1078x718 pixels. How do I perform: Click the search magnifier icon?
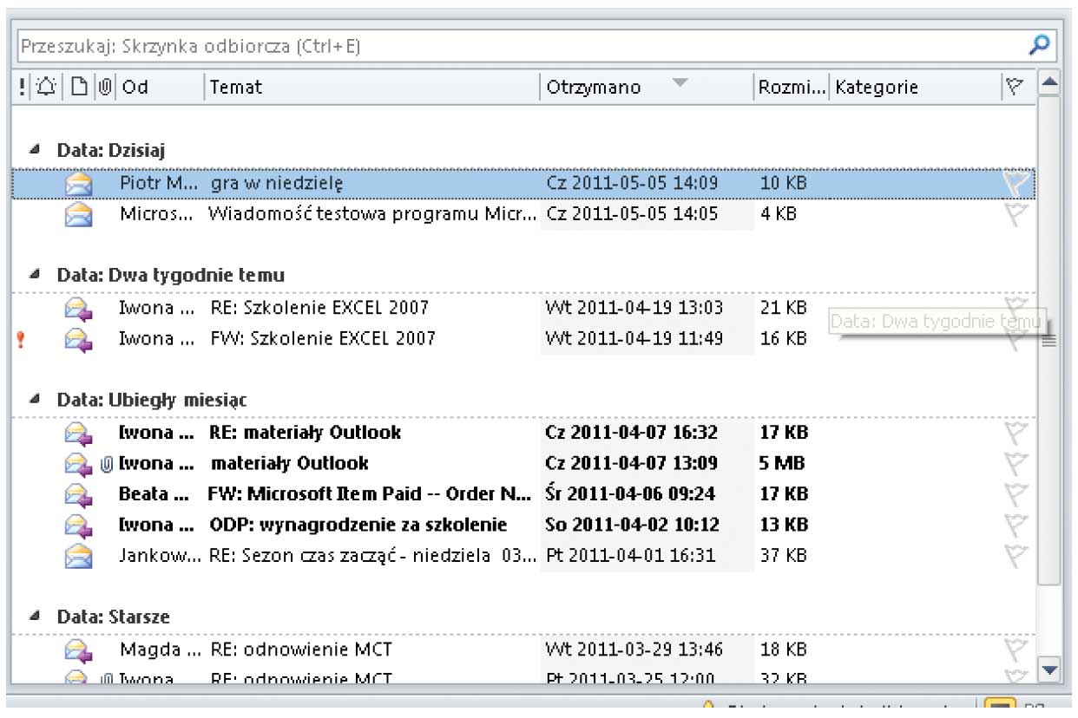coord(1040,45)
